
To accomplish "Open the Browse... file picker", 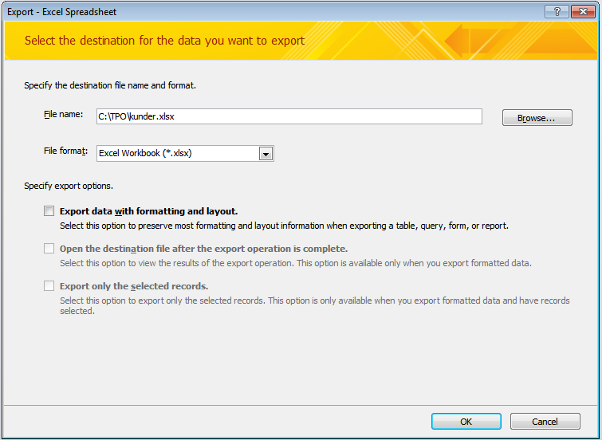I will tap(537, 118).
